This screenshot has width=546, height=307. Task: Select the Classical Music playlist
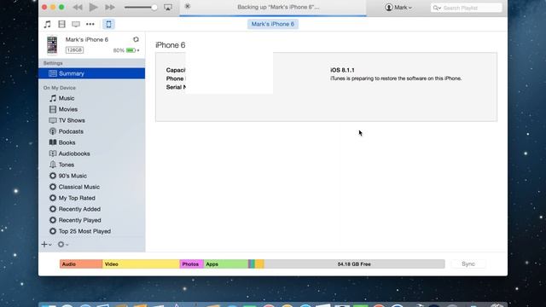point(78,187)
